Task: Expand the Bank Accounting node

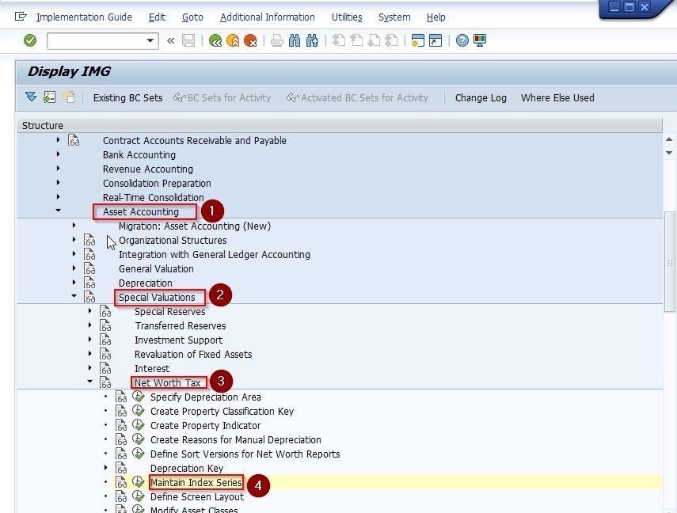Action: [58, 154]
